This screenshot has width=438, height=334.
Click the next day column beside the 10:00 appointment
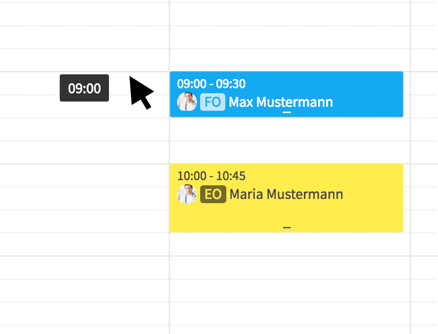point(424,198)
